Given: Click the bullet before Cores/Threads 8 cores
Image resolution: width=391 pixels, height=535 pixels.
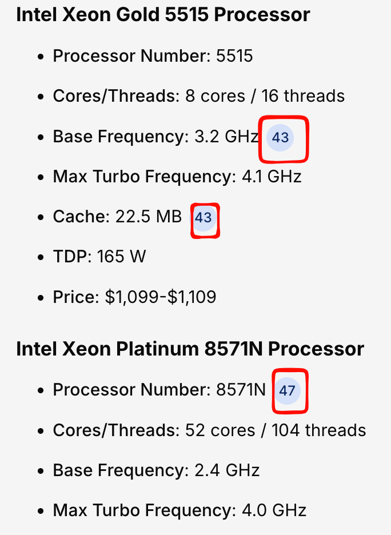Looking at the screenshot, I should pyautogui.click(x=40, y=97).
